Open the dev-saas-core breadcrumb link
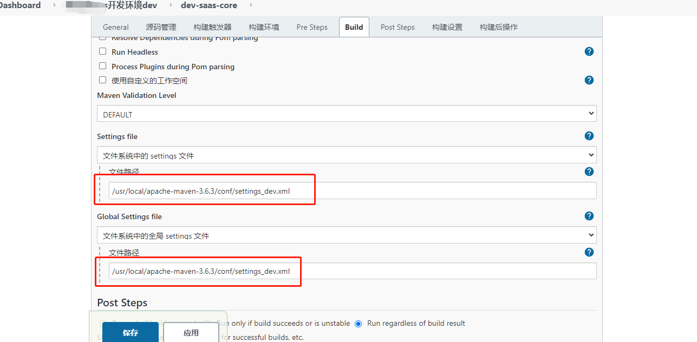This screenshot has height=342, width=697. click(x=209, y=5)
